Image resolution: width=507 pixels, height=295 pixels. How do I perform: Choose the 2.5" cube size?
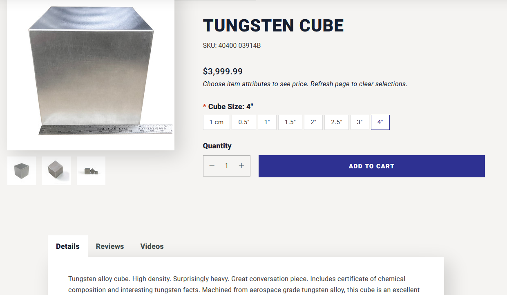tap(337, 122)
